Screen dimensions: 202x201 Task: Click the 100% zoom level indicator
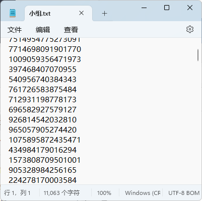coord(104,193)
